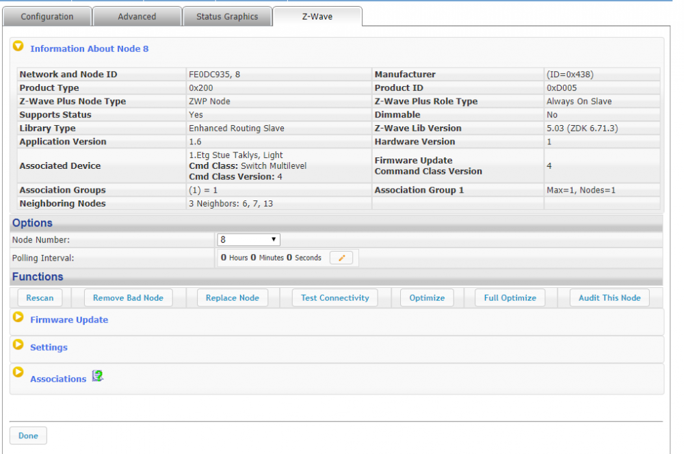
Task: Start Full Optimize
Action: (510, 297)
